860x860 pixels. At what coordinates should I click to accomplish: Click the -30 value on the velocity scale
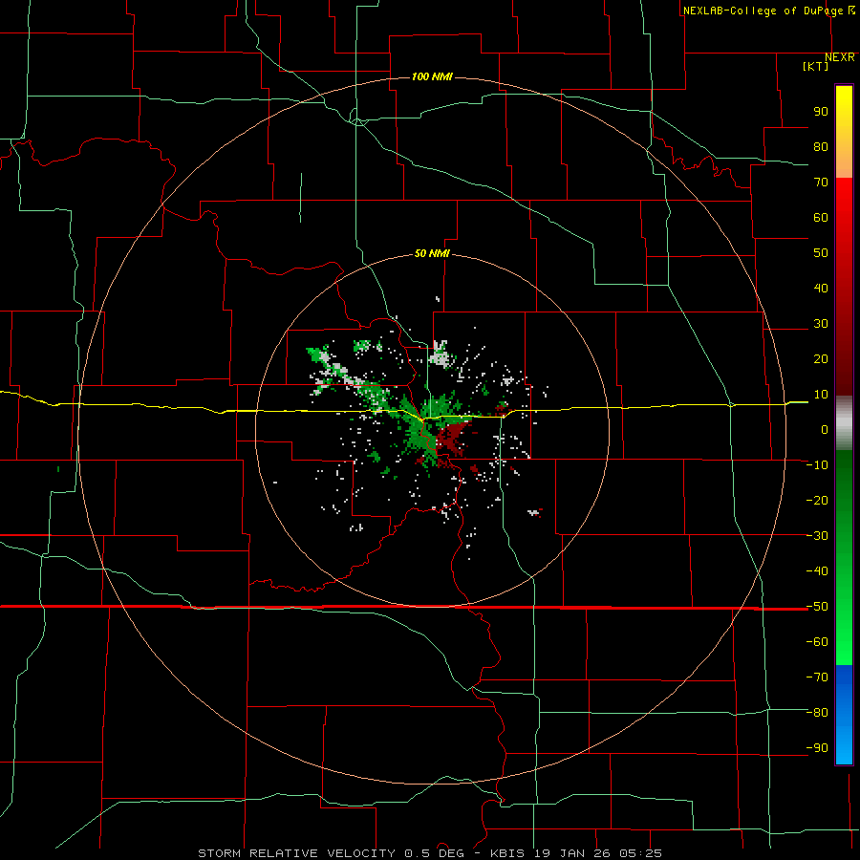[x=817, y=536]
